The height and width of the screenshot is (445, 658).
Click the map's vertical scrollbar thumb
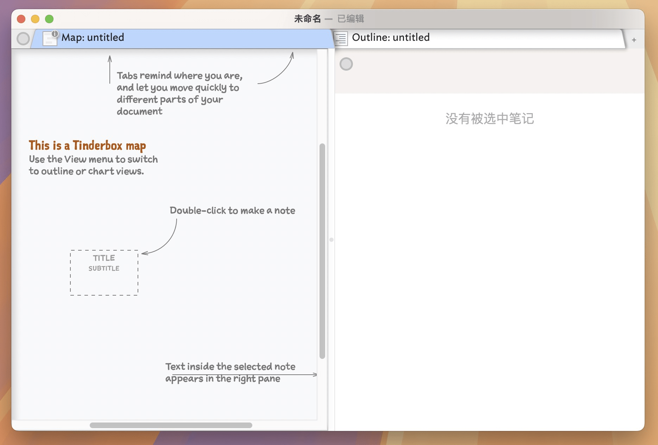point(322,251)
